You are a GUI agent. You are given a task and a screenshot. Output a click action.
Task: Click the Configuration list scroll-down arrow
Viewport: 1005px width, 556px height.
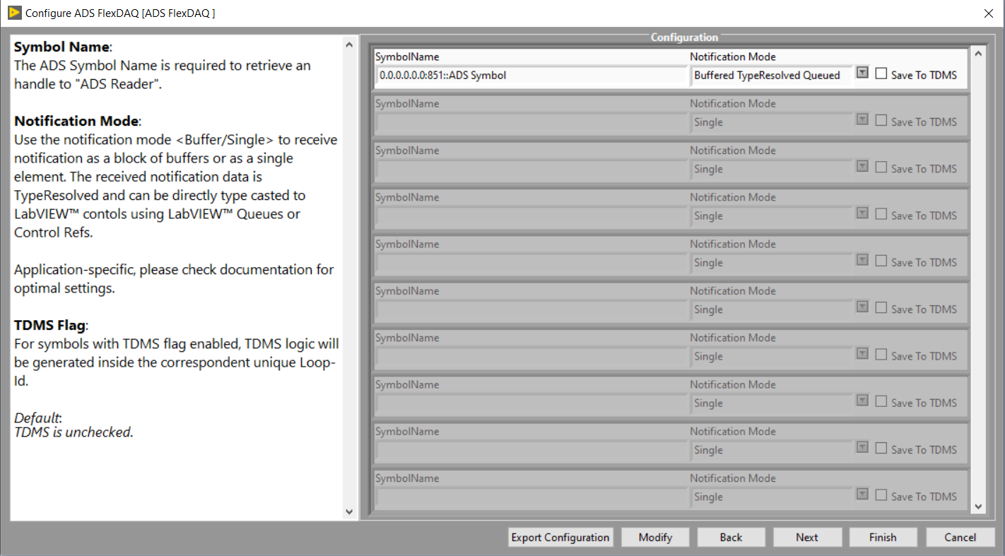click(x=978, y=506)
